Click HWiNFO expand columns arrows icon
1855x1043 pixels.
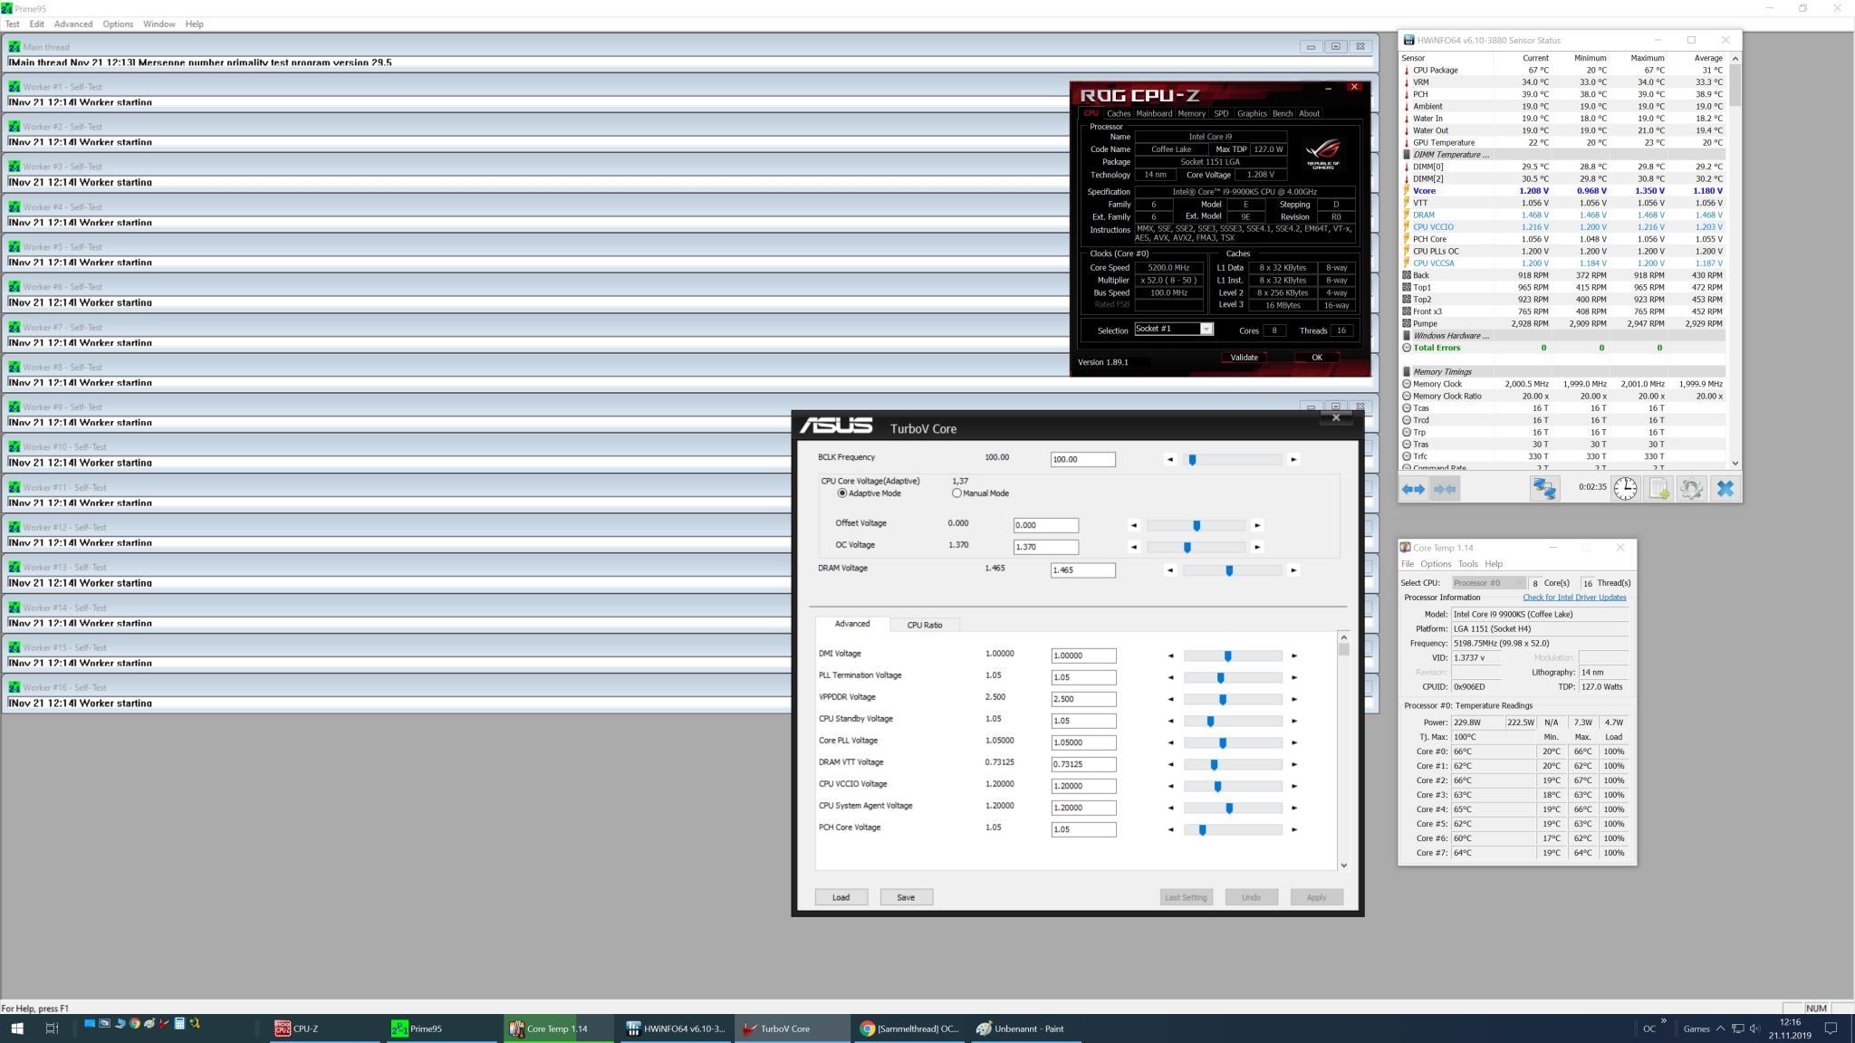(1413, 489)
